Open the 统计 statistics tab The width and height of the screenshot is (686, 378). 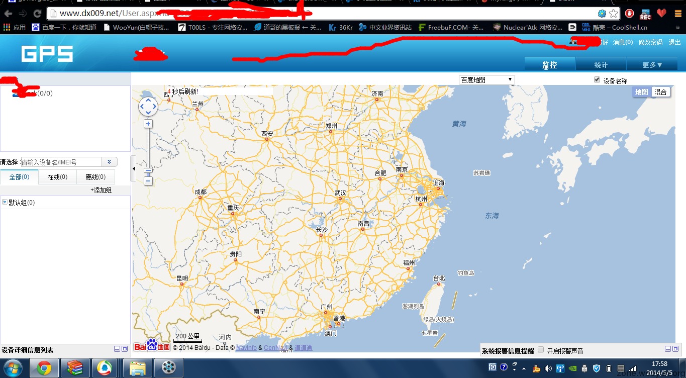(601, 65)
